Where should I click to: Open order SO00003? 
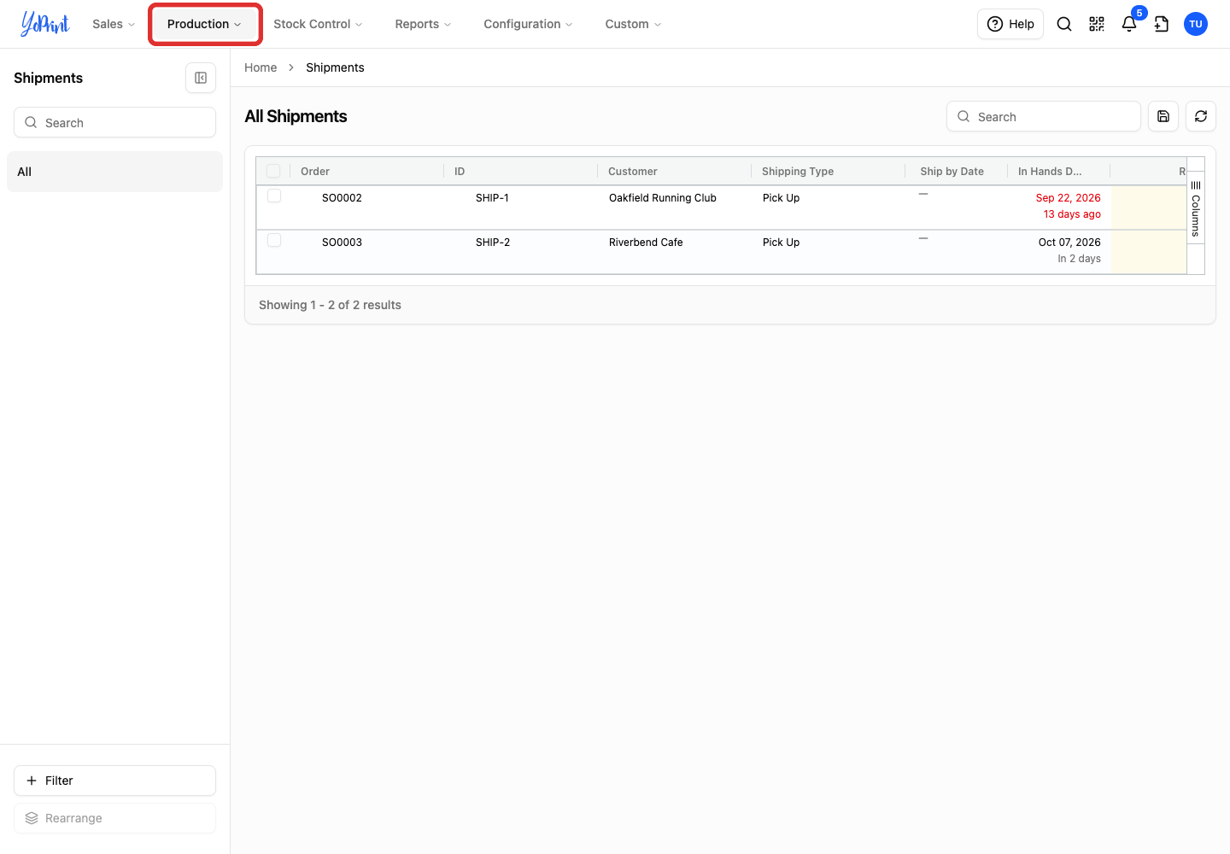[342, 242]
